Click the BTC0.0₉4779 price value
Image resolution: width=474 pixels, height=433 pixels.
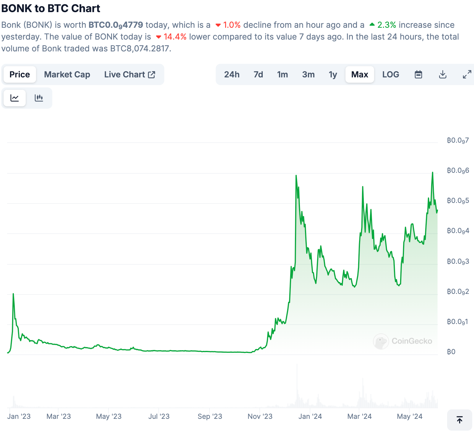coord(116,25)
